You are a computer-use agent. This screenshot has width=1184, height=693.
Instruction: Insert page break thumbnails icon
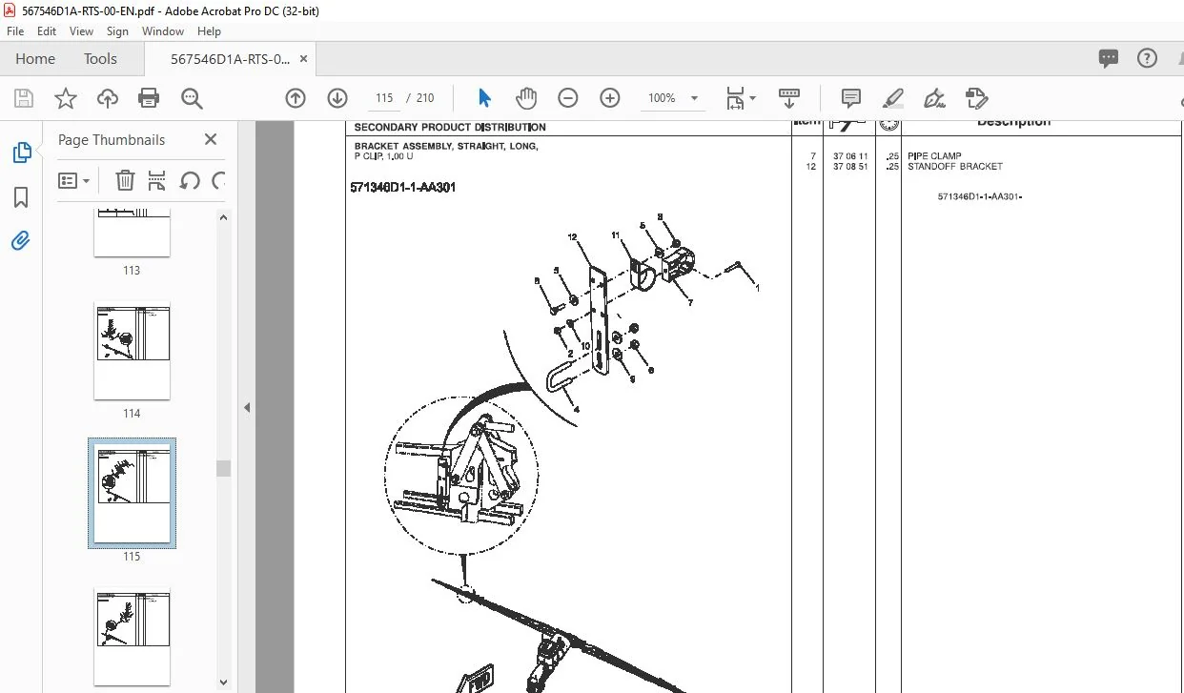157,180
